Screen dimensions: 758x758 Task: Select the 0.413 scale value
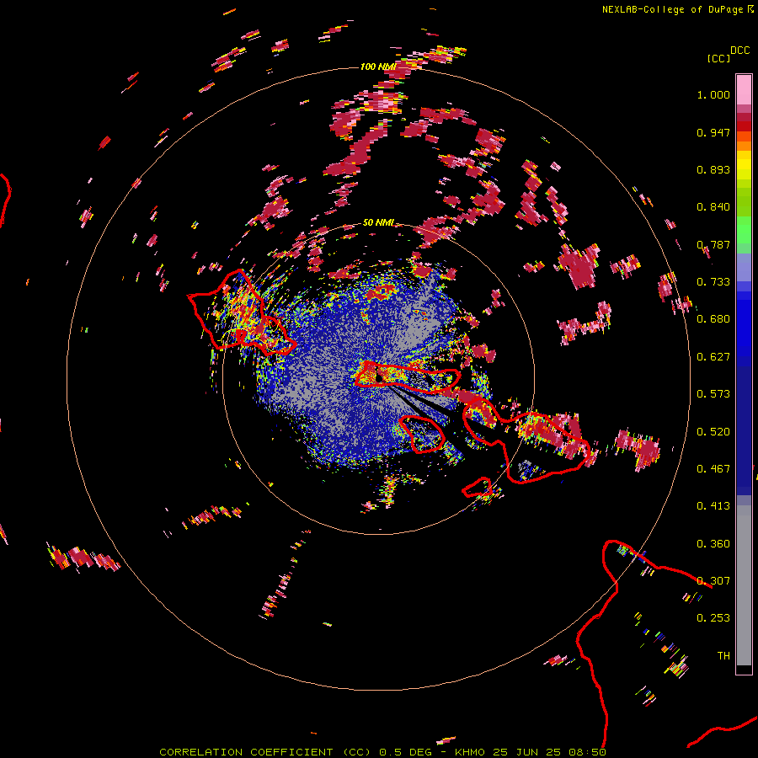coord(713,506)
